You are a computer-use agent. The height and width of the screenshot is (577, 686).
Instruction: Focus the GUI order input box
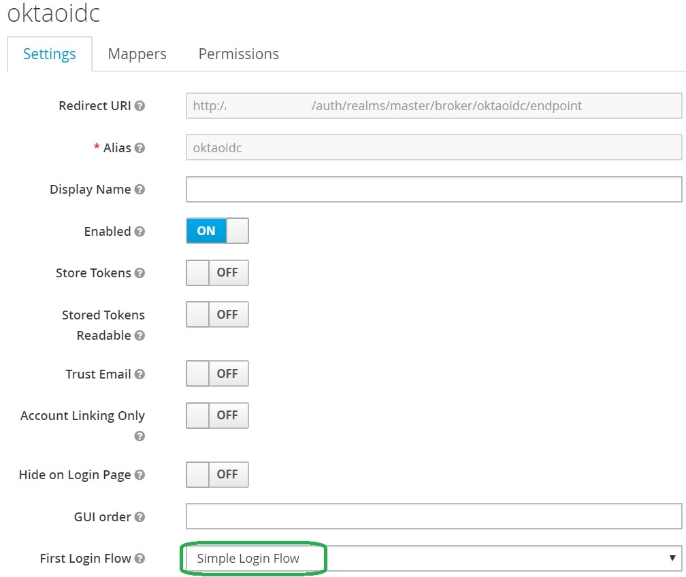point(434,517)
